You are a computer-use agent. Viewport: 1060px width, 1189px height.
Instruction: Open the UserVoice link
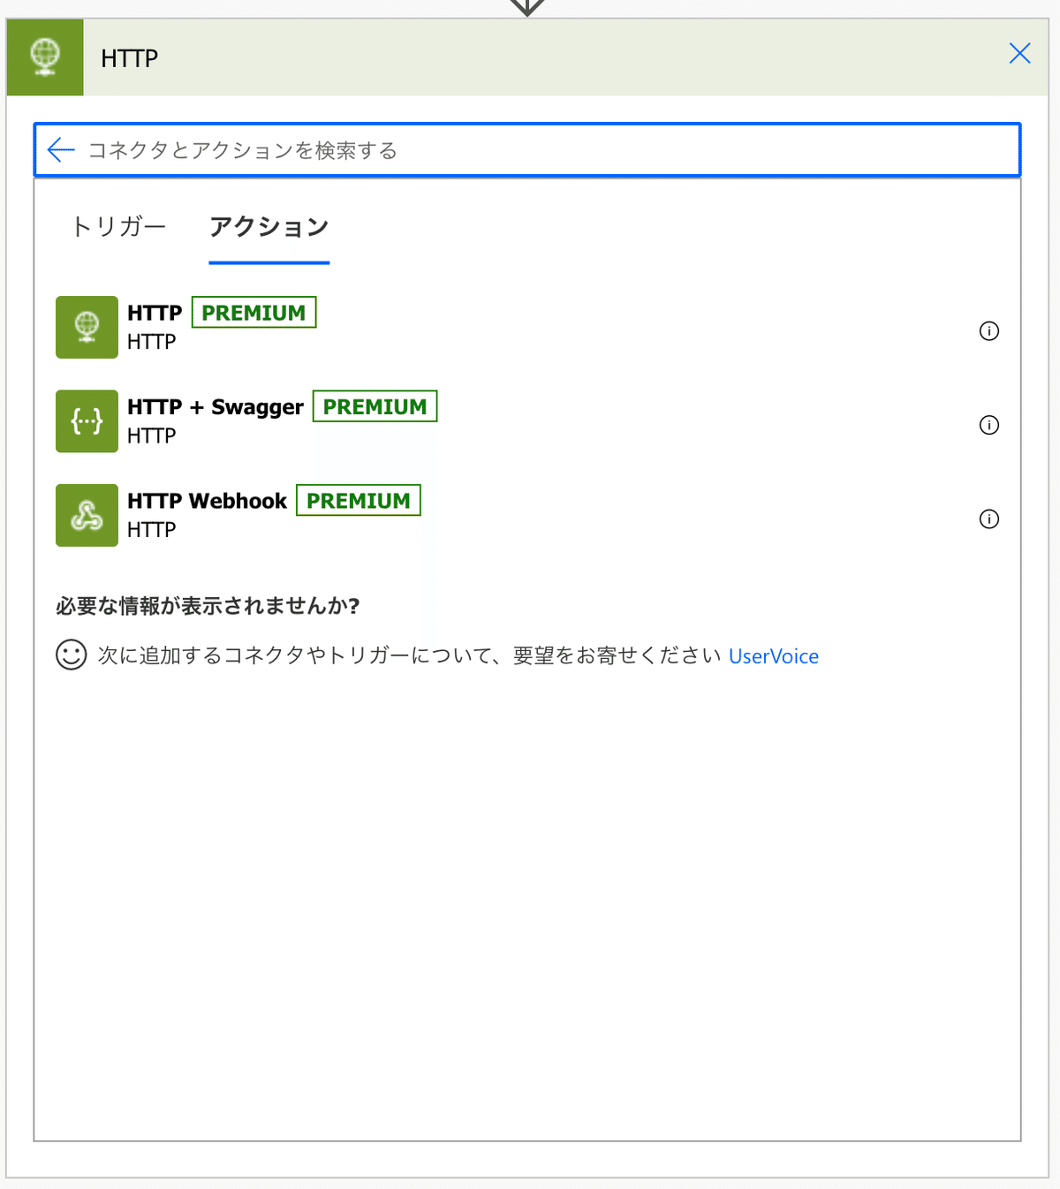point(774,656)
